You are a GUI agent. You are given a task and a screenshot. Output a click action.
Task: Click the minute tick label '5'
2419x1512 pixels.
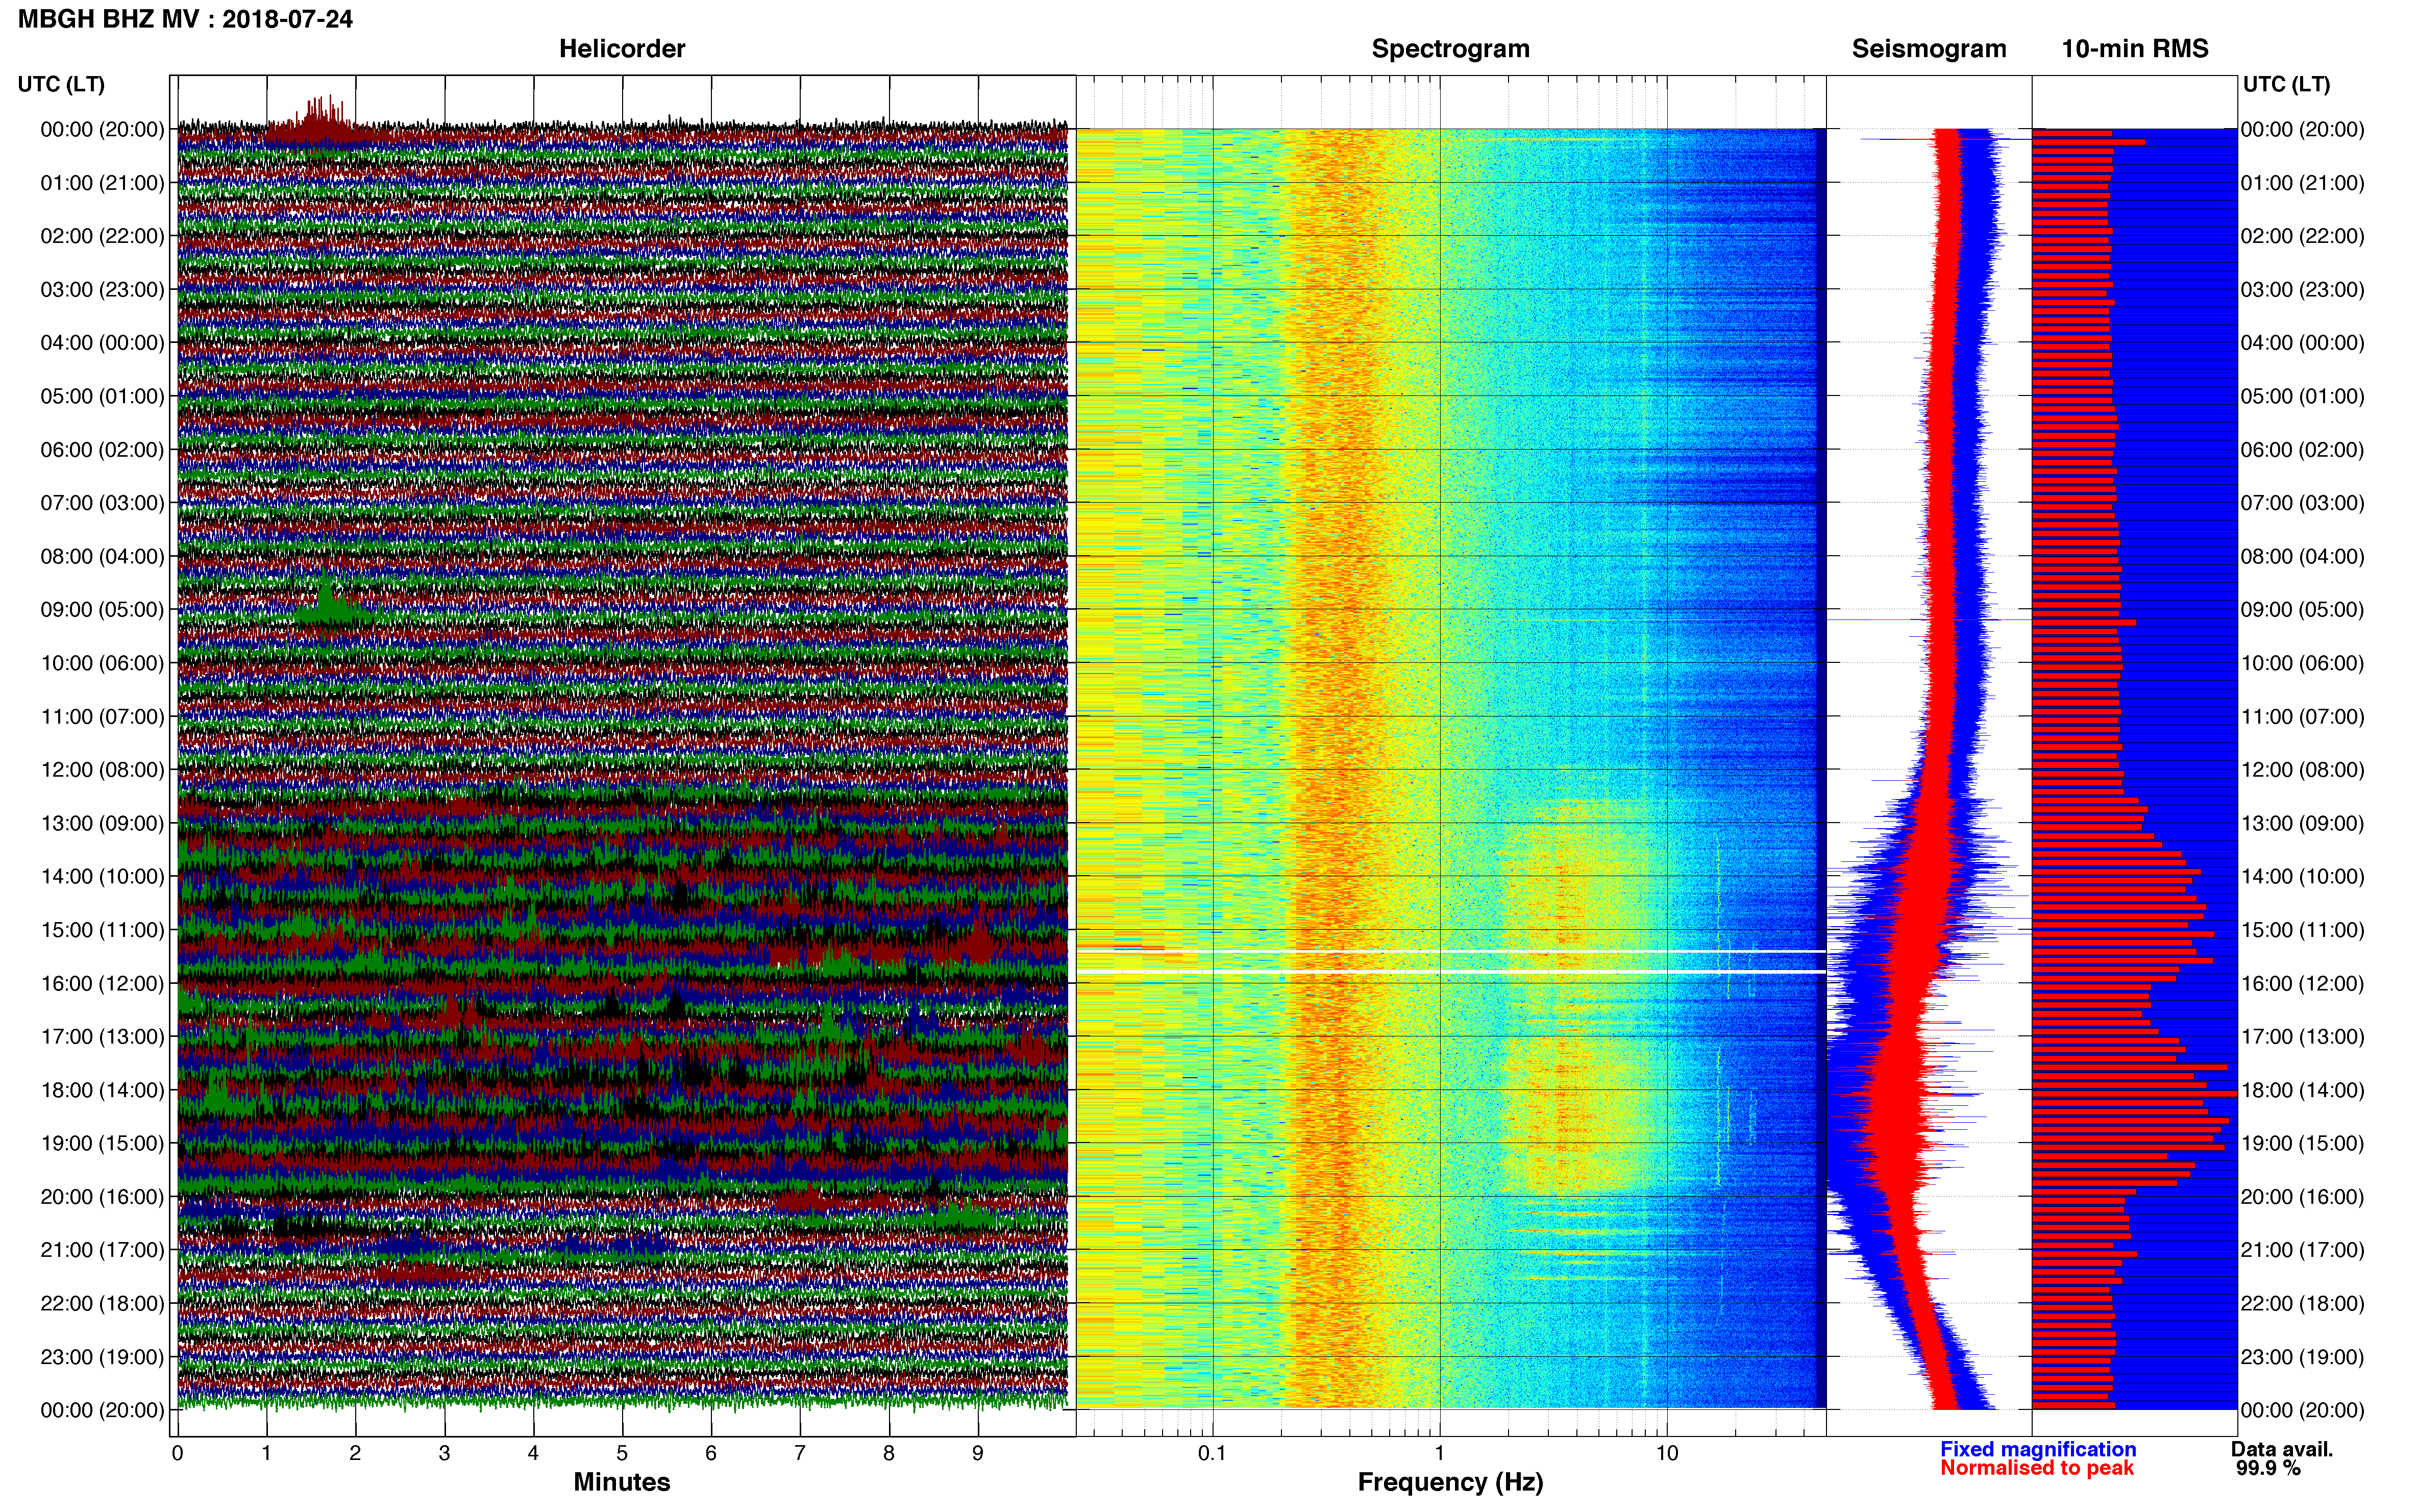(x=622, y=1453)
